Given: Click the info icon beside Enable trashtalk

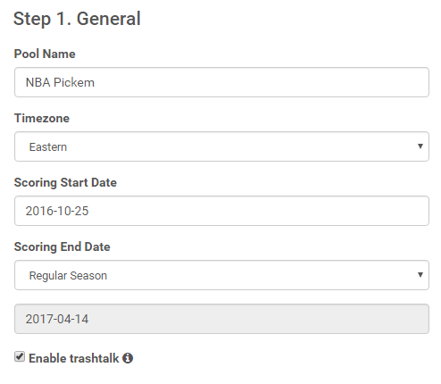Looking at the screenshot, I should tap(128, 358).
